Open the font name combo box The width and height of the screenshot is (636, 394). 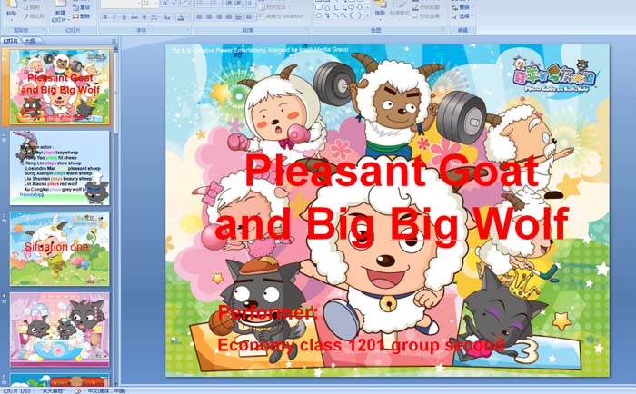coord(121,4)
